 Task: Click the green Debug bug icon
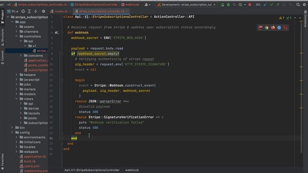click(x=228, y=5)
